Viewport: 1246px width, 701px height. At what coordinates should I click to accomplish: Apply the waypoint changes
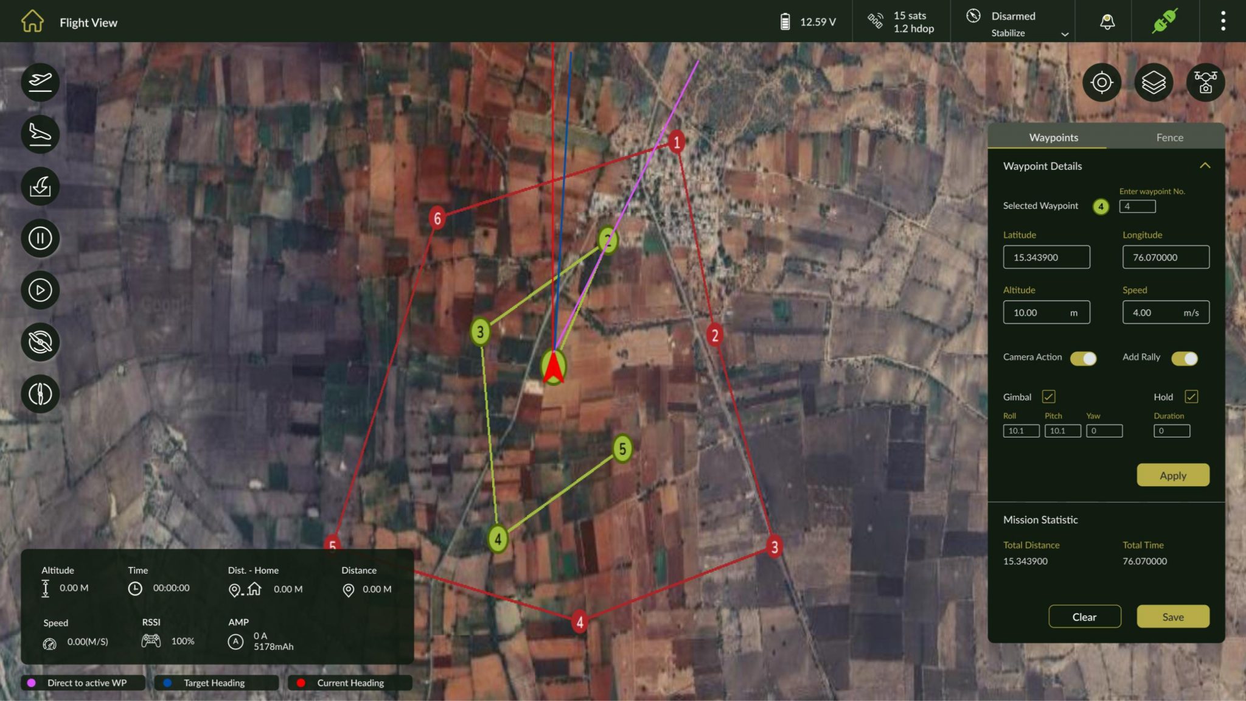click(1173, 475)
